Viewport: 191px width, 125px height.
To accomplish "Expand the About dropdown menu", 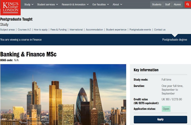I will point(117,4).
